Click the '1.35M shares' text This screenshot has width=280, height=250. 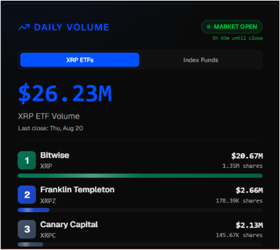click(242, 166)
